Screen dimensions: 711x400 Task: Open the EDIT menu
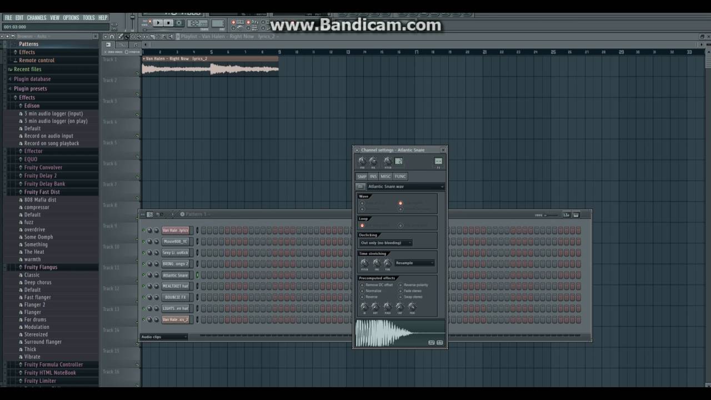(19, 18)
